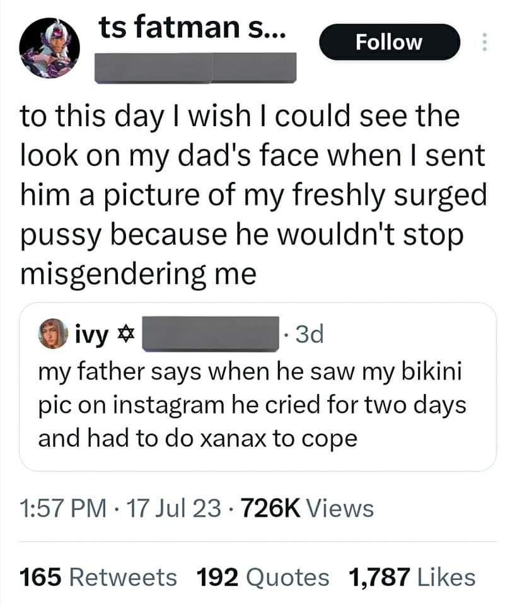The height and width of the screenshot is (606, 510).
Task: View ivy's profile picture in quoted tweet
Action: tap(54, 333)
